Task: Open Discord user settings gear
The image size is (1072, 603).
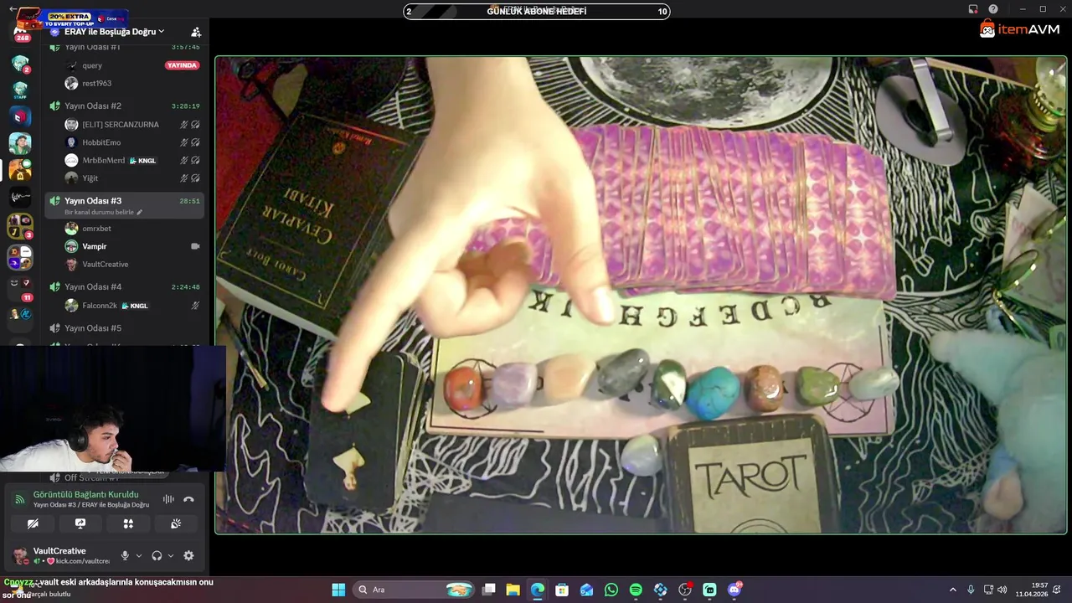Action: click(188, 555)
